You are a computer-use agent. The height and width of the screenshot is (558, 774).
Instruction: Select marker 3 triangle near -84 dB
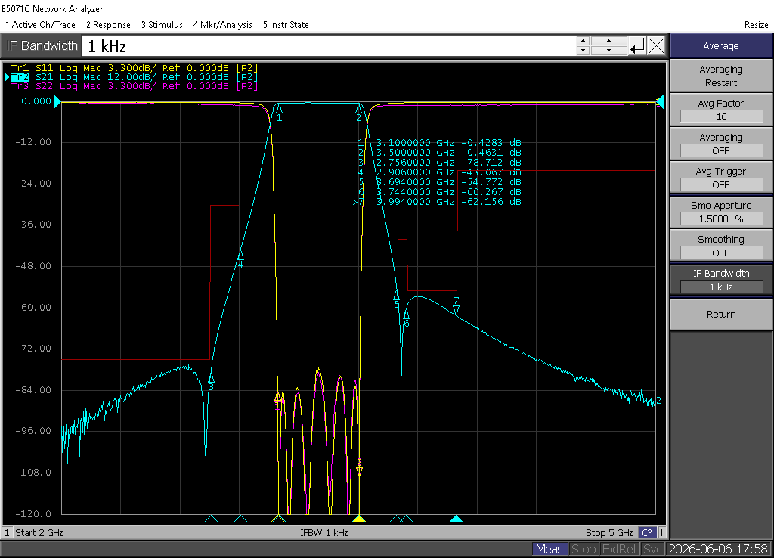point(212,378)
